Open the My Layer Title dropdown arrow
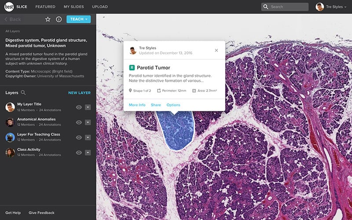Image resolution: width=352 pixels, height=220 pixels. point(88,107)
